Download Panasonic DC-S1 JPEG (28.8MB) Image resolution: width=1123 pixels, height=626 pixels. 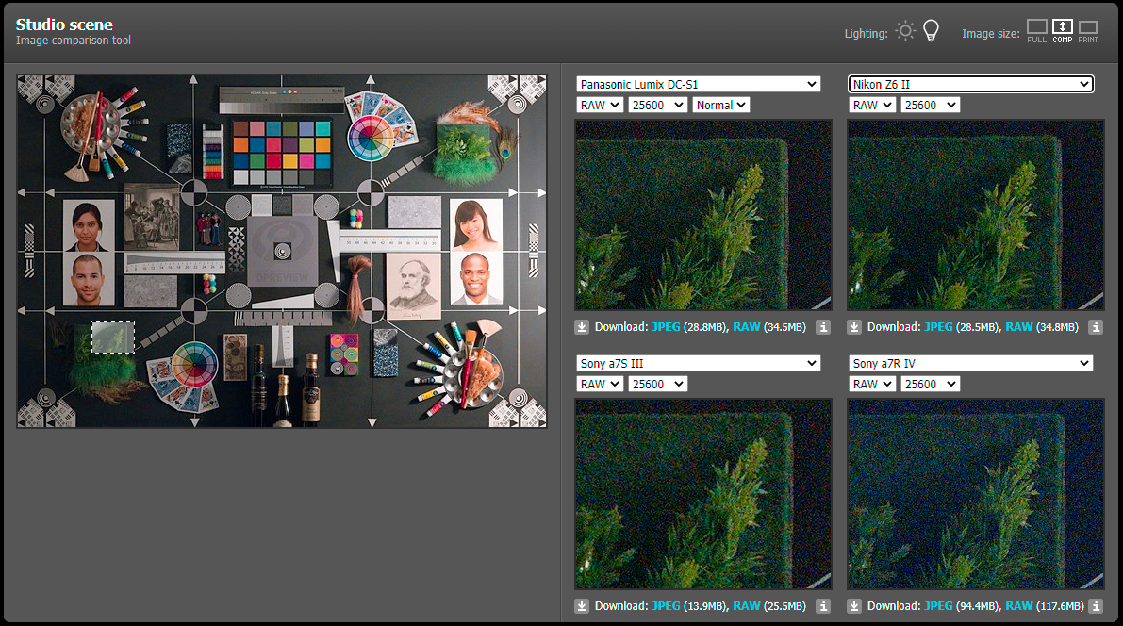click(x=666, y=327)
